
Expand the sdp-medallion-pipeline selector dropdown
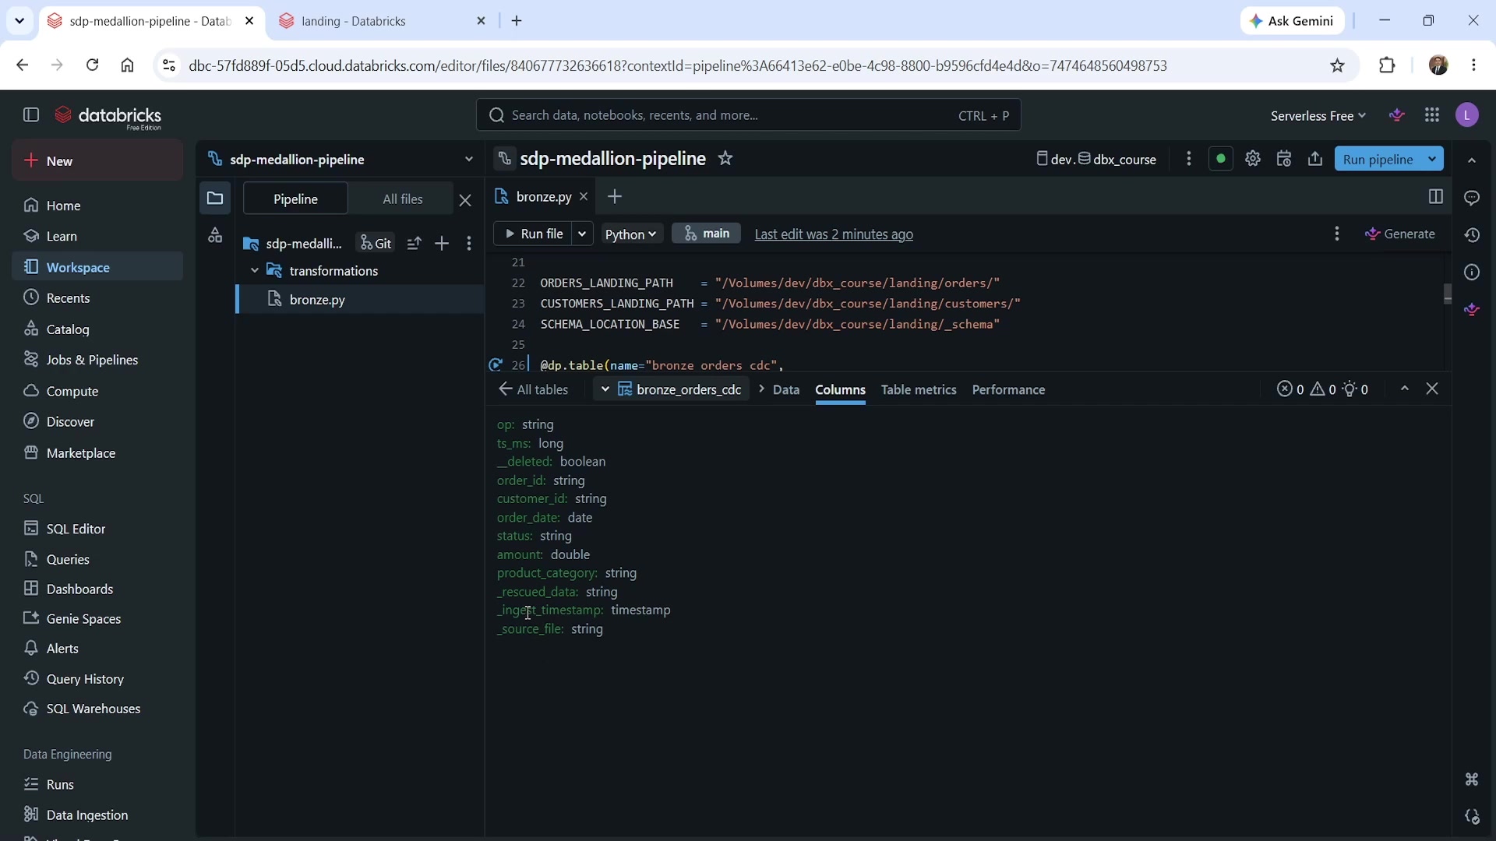click(468, 160)
